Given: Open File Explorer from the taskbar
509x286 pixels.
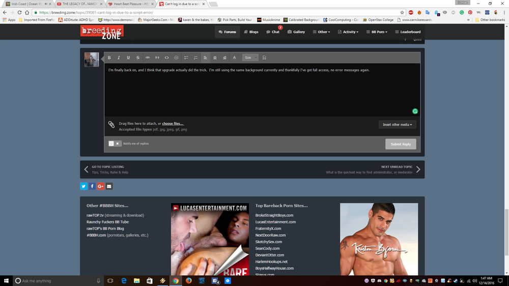Looking at the screenshot, I should (136, 281).
